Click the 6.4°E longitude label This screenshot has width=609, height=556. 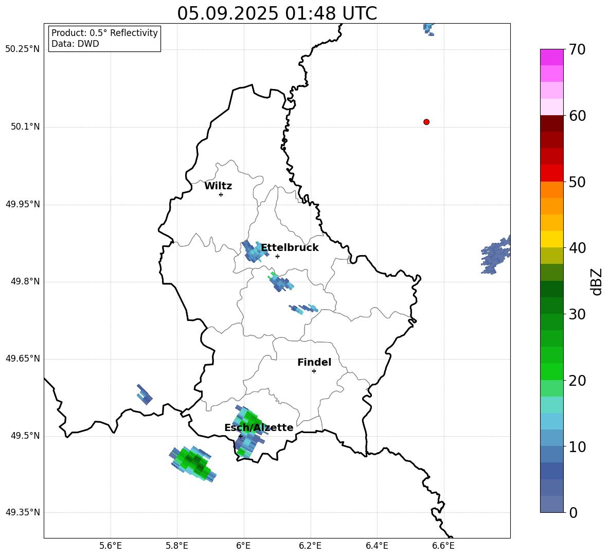377,546
